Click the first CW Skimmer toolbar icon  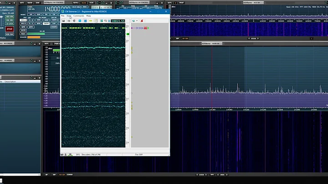pyautogui.click(x=64, y=21)
